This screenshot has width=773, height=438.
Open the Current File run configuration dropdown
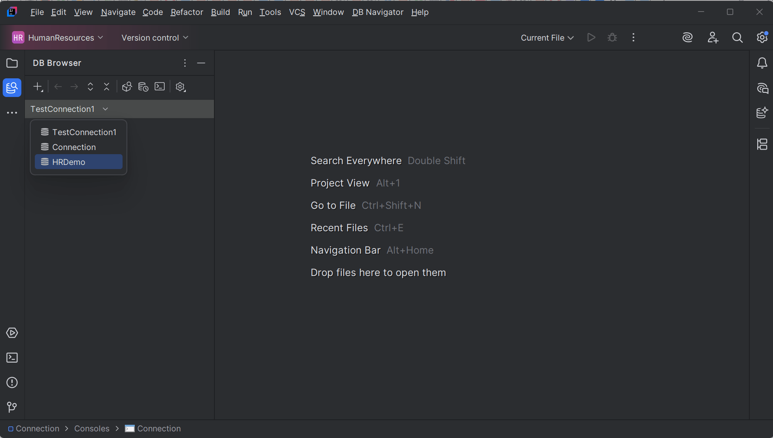click(x=547, y=37)
